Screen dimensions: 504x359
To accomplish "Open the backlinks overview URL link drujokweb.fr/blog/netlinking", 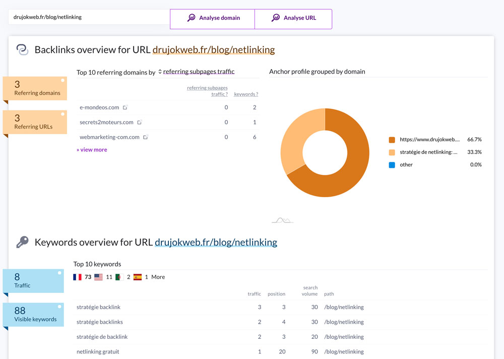I will click(213, 49).
